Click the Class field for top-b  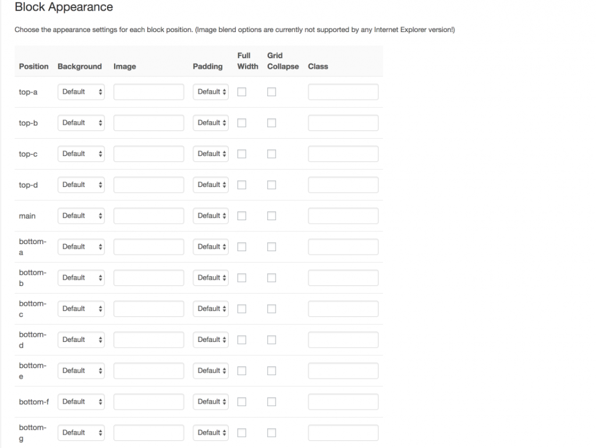pyautogui.click(x=343, y=122)
